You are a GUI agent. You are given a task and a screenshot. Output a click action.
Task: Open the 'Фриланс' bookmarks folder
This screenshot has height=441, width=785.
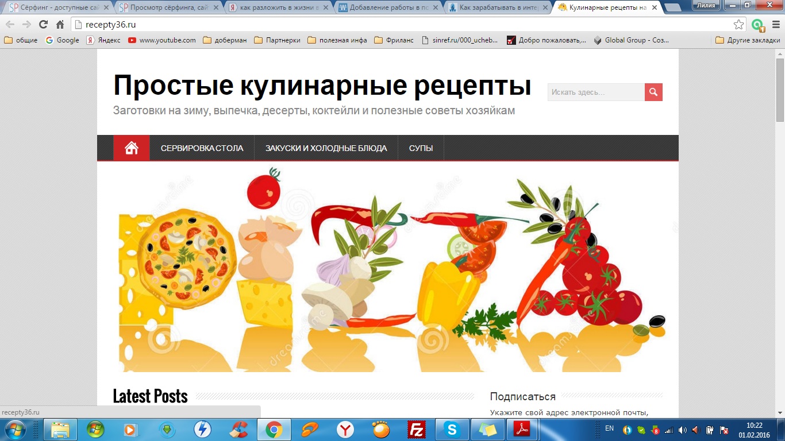(x=394, y=40)
